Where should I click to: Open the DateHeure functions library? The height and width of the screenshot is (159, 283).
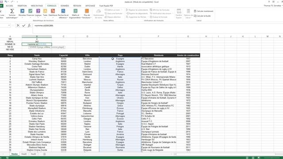53,14
